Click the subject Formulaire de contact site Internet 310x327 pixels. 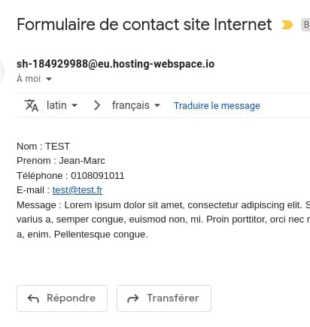[x=144, y=25]
